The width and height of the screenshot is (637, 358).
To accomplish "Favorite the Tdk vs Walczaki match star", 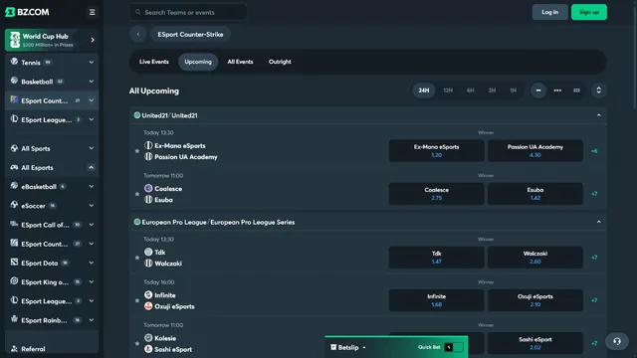I will pos(137,258).
